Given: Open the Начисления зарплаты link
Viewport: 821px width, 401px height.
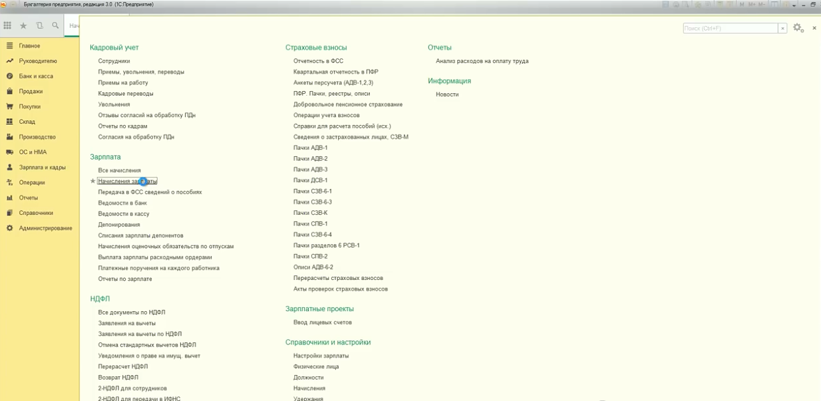Looking at the screenshot, I should point(127,181).
